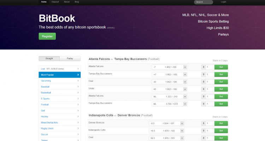Open Denver Broncos -6.5 spread dropdown
Image resolution: width=265 pixels, height=141 pixels.
[167, 123]
